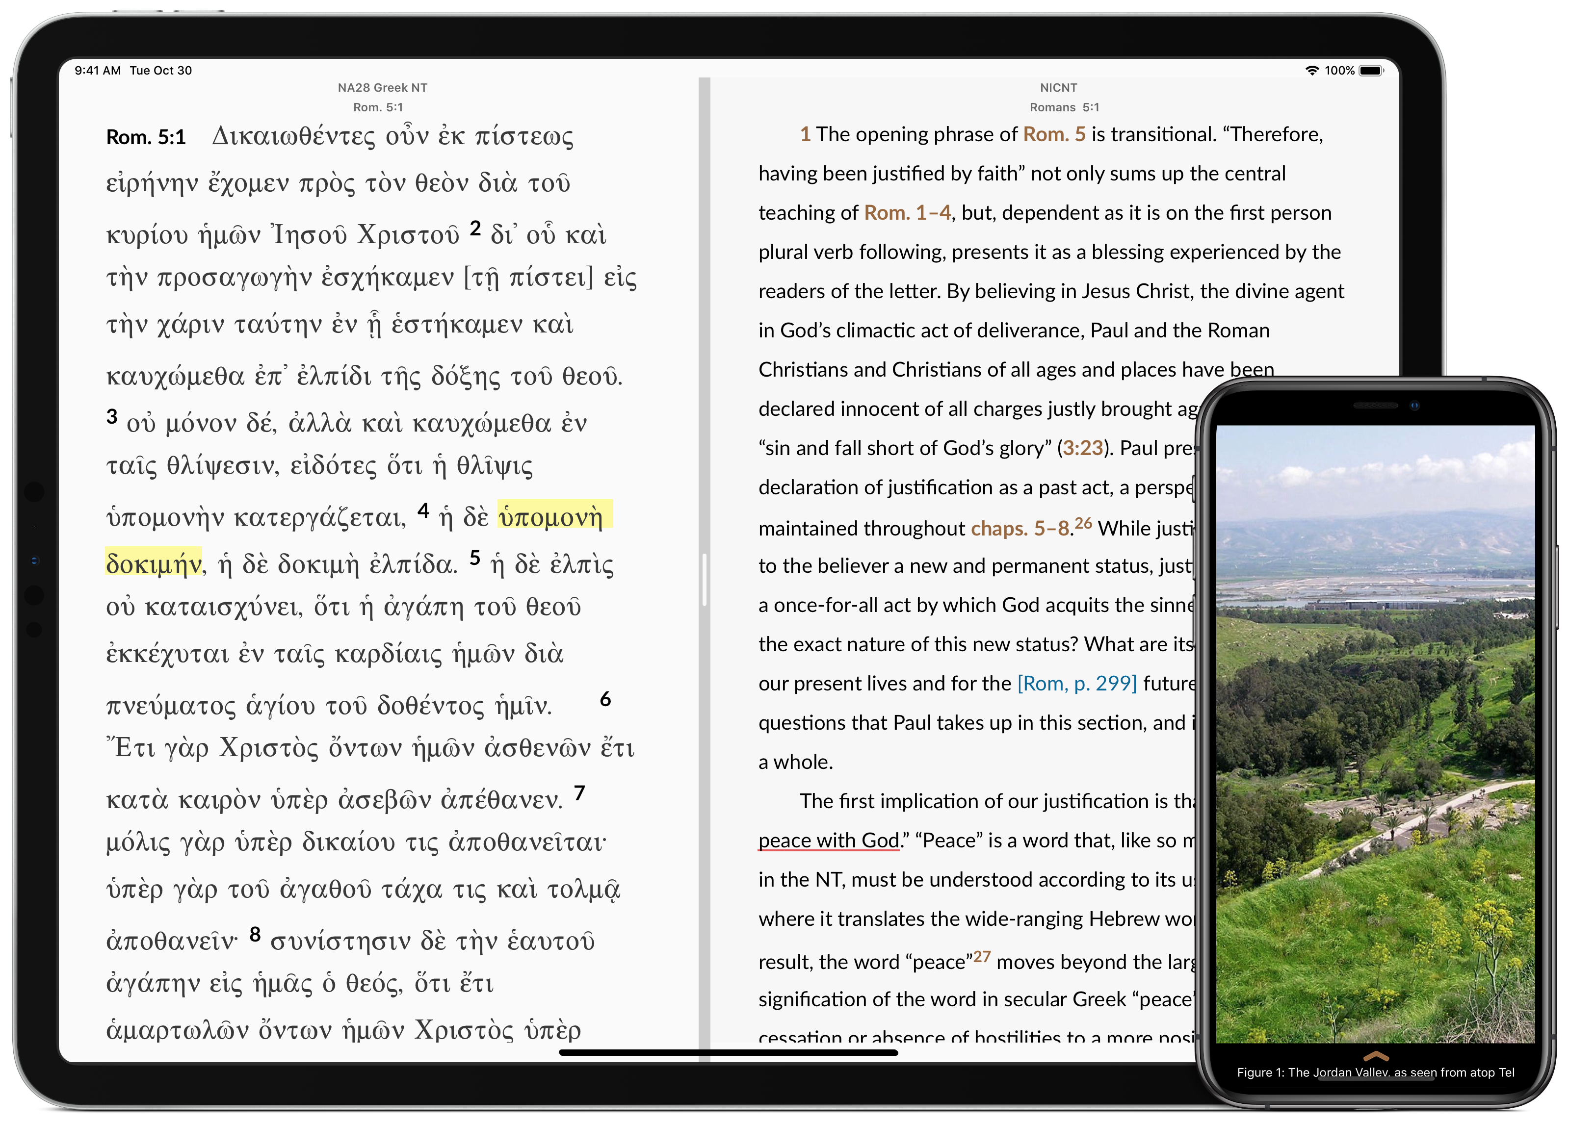The height and width of the screenshot is (1122, 1569).
Task: Open the NA28 Greek NT resource title
Action: (382, 88)
